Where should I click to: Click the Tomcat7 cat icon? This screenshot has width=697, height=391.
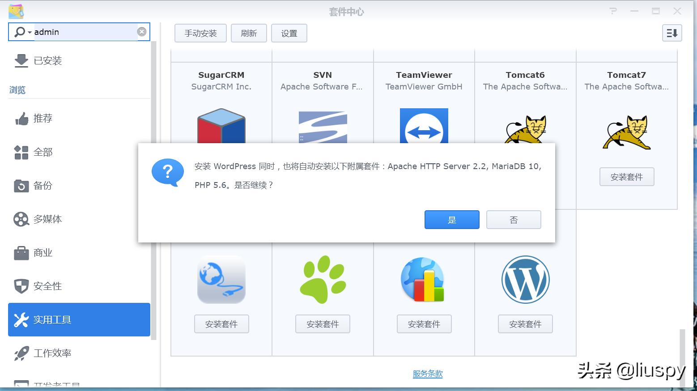coord(626,132)
